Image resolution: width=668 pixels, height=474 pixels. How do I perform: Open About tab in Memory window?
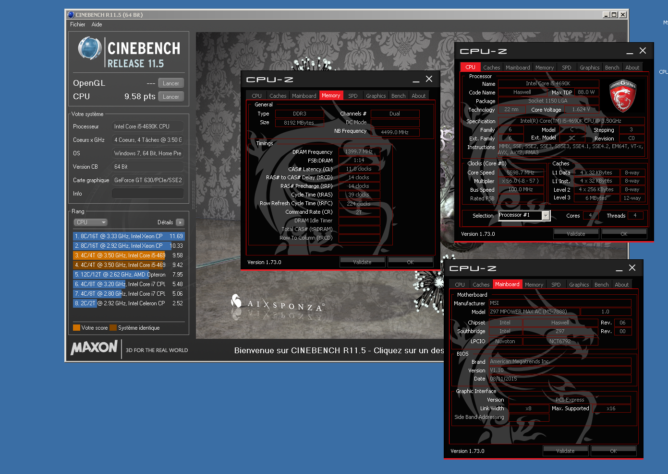[418, 96]
